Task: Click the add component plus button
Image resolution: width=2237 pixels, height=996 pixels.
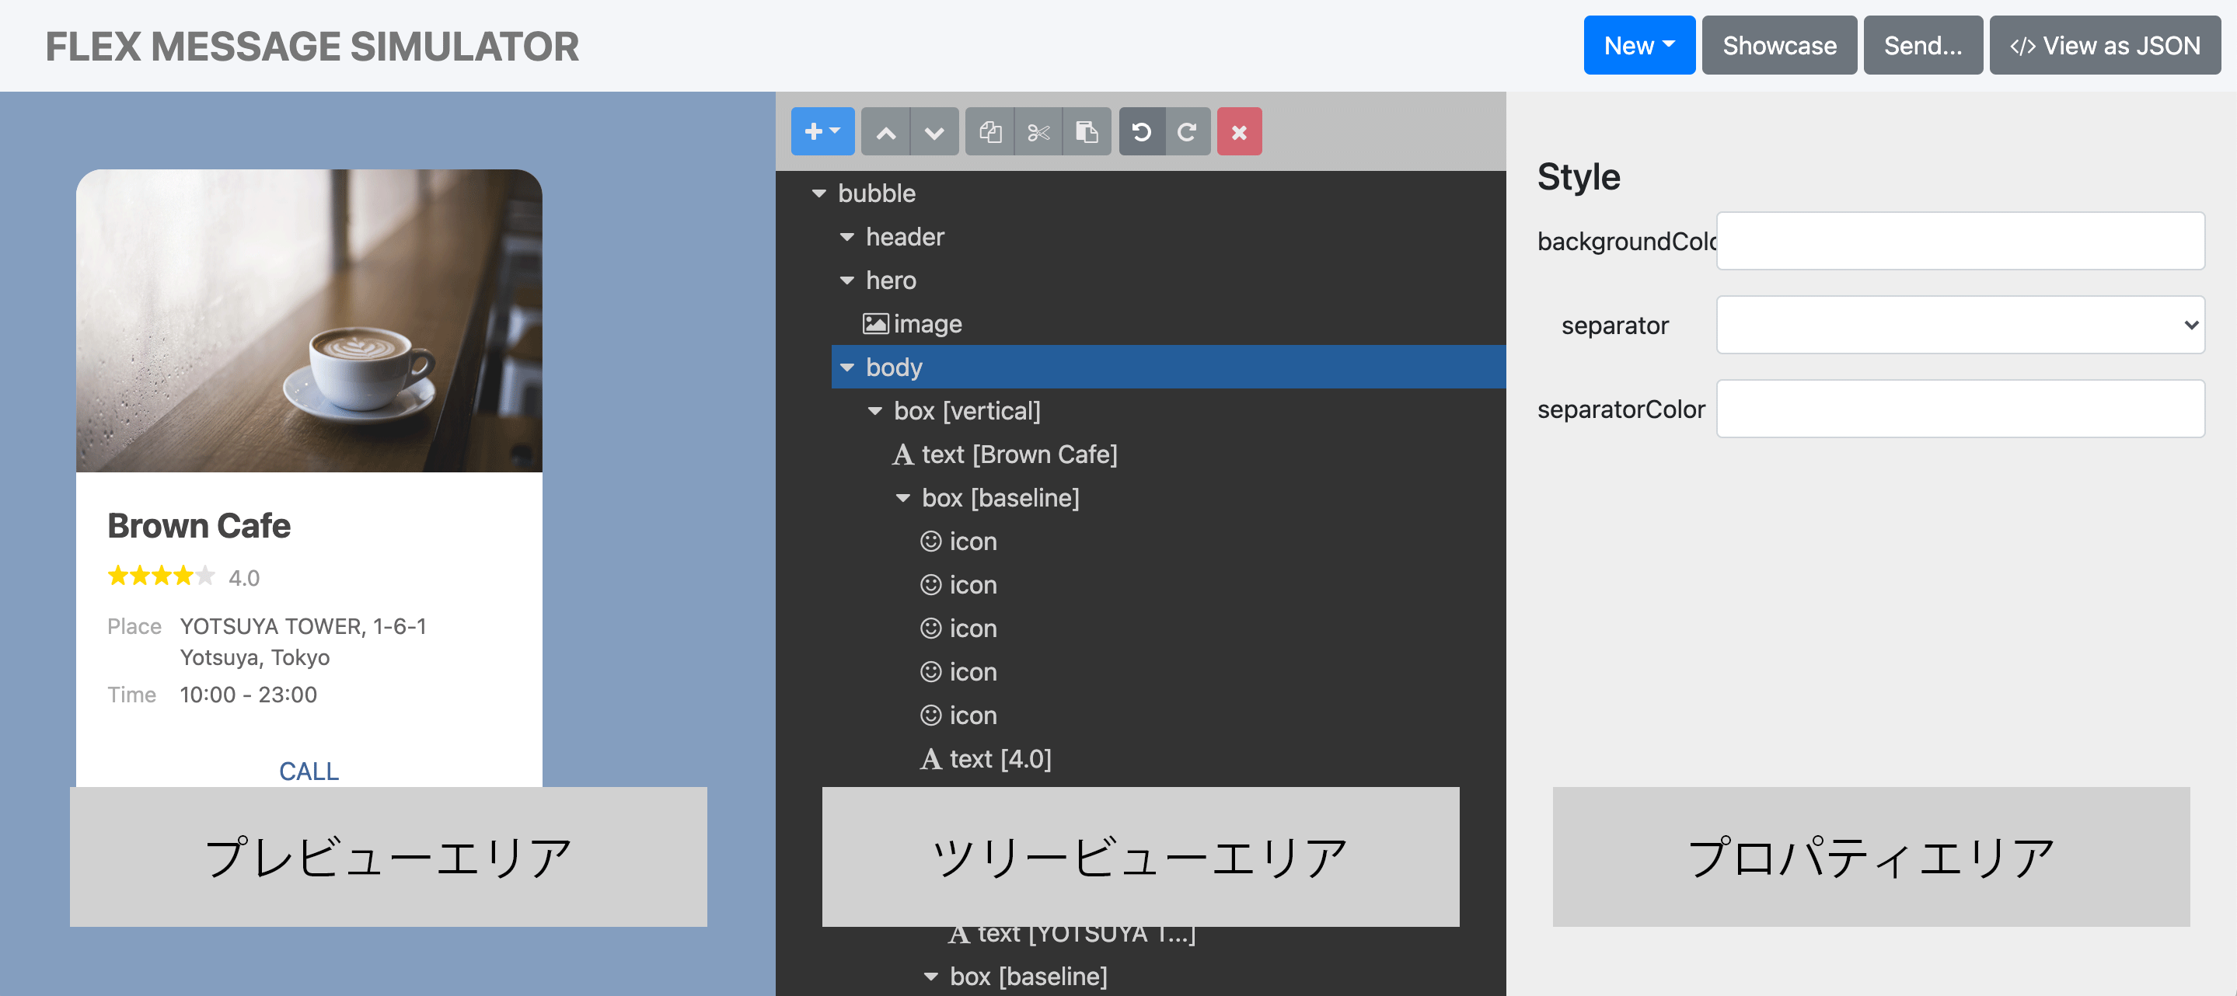Action: click(822, 132)
